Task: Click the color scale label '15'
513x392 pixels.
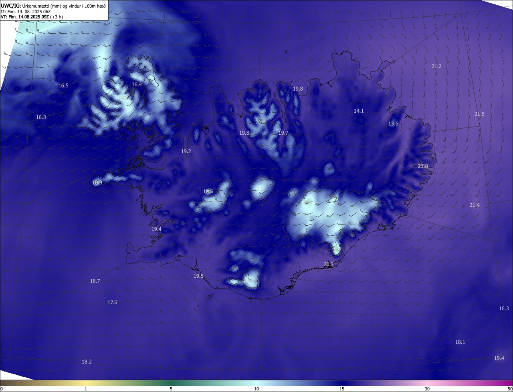Action: pyautogui.click(x=342, y=389)
